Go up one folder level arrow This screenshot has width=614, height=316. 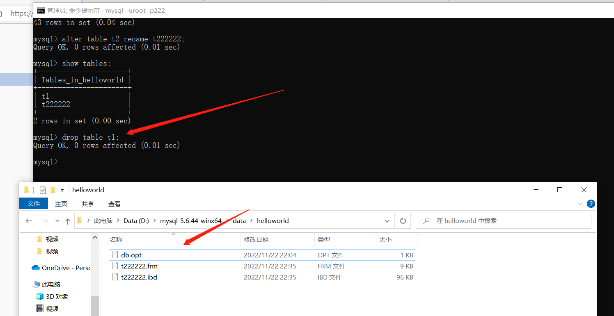(68, 221)
